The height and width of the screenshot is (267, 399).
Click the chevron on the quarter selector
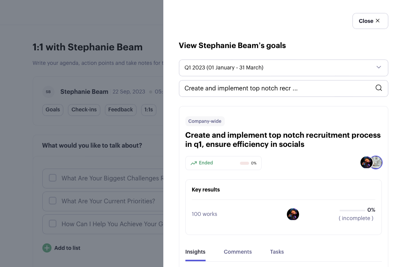[379, 67]
